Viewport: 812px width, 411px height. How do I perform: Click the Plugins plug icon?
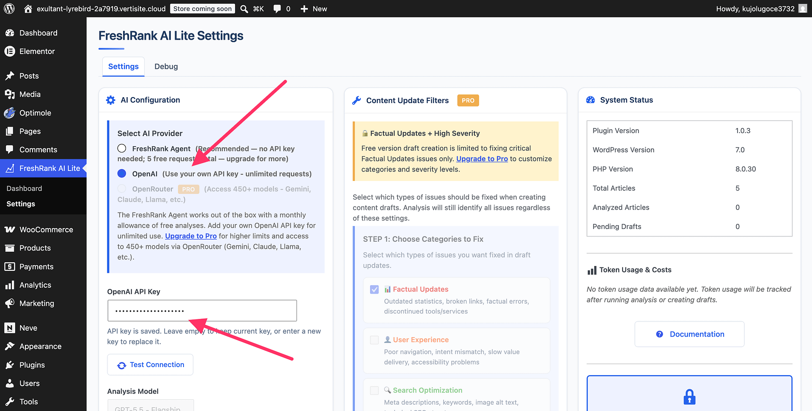[x=10, y=365]
